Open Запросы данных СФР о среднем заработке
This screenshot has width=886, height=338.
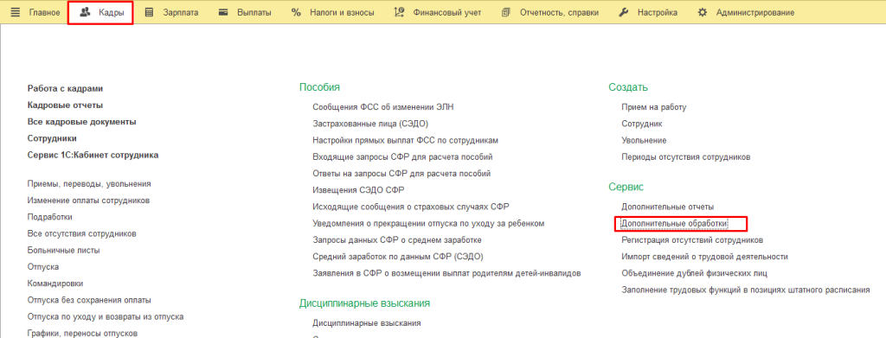[397, 239]
